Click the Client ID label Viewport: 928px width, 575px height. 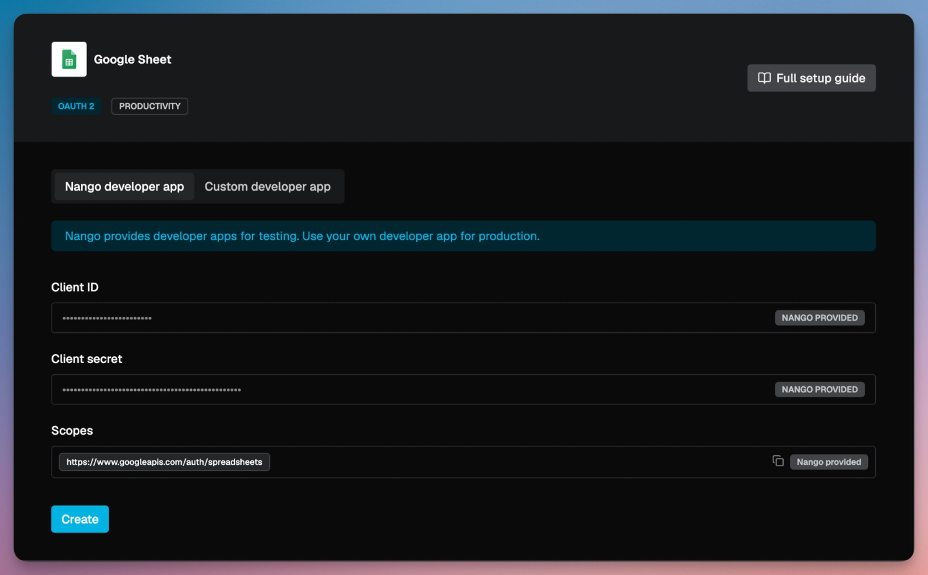coord(75,287)
